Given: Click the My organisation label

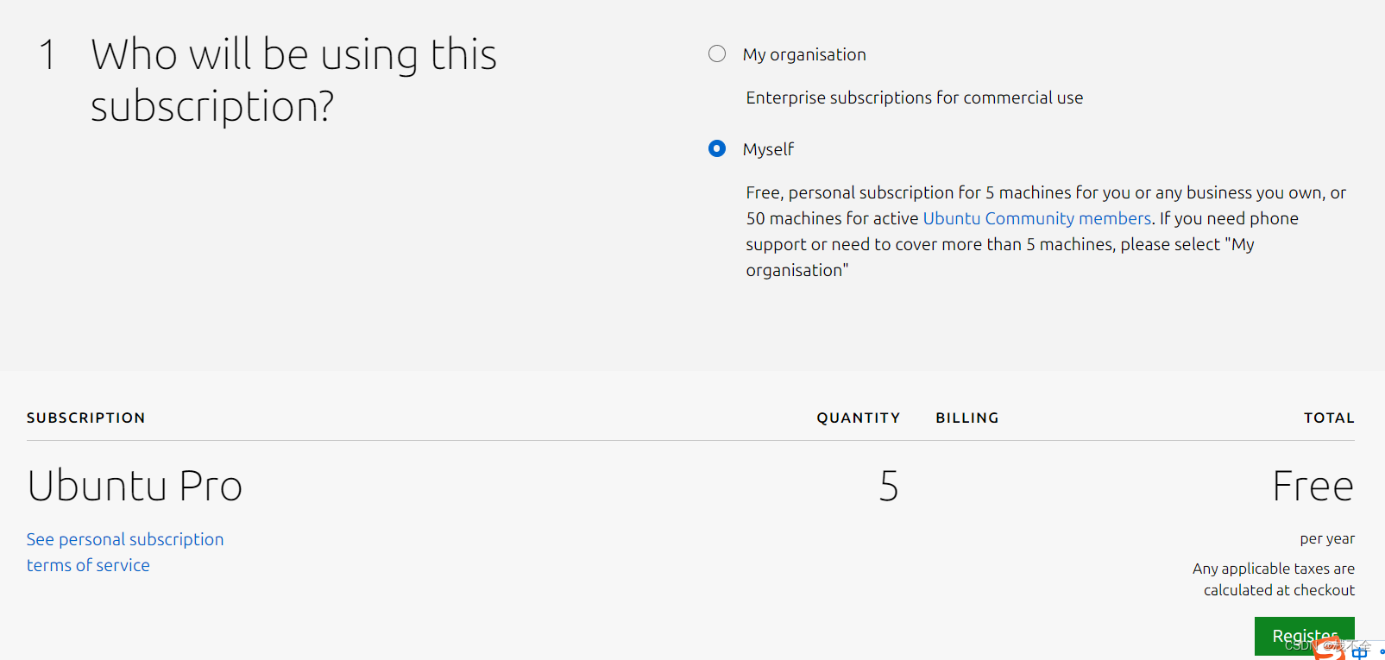Looking at the screenshot, I should pyautogui.click(x=804, y=54).
